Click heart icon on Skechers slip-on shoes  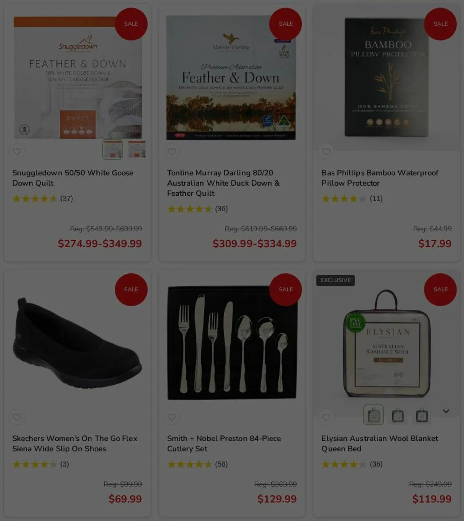17,417
